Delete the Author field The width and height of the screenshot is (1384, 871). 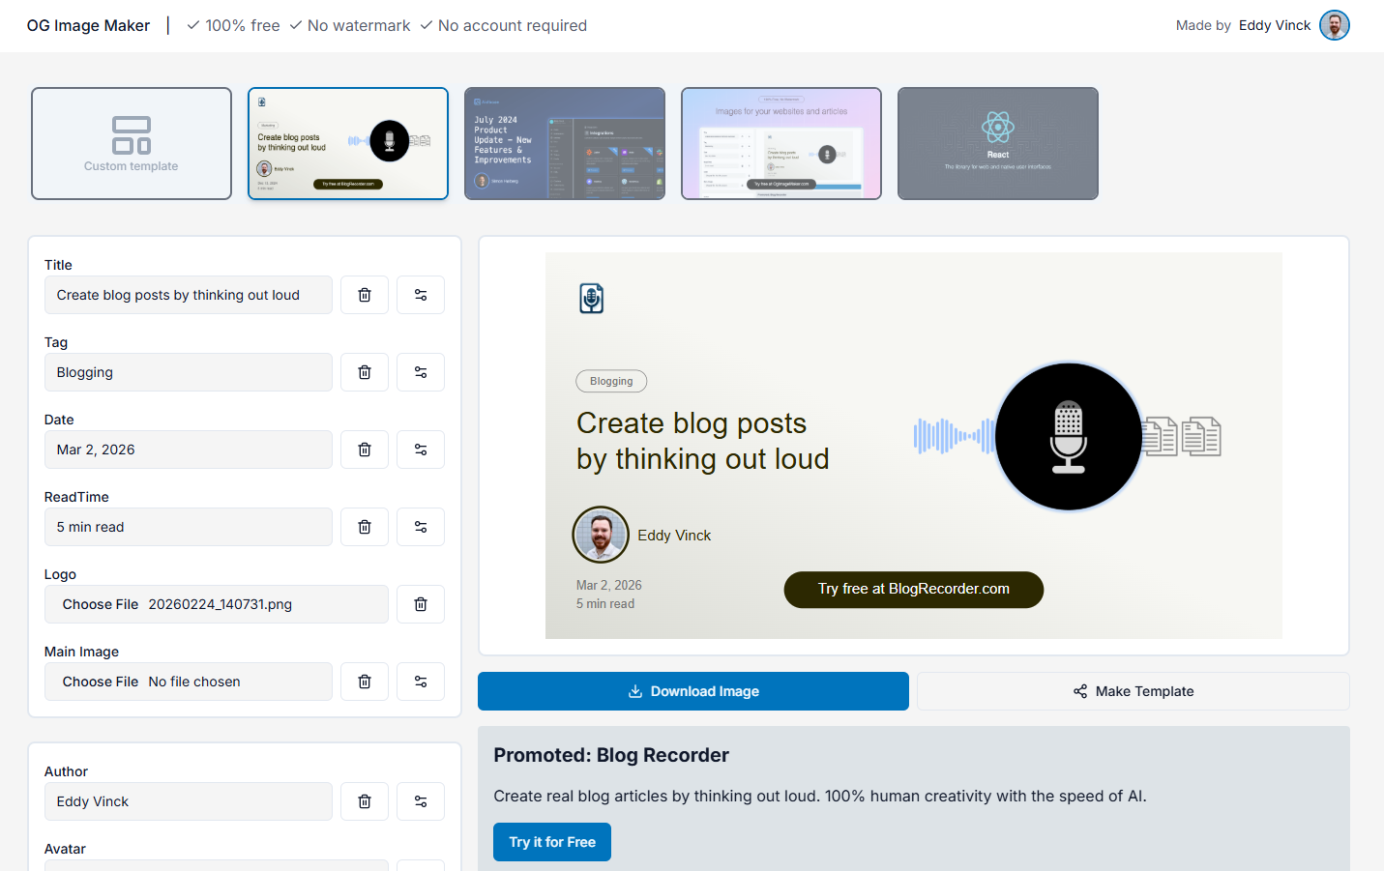coord(365,801)
